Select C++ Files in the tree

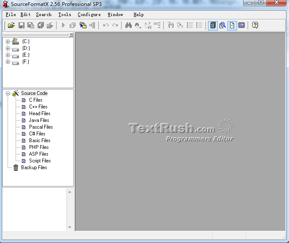click(x=38, y=107)
